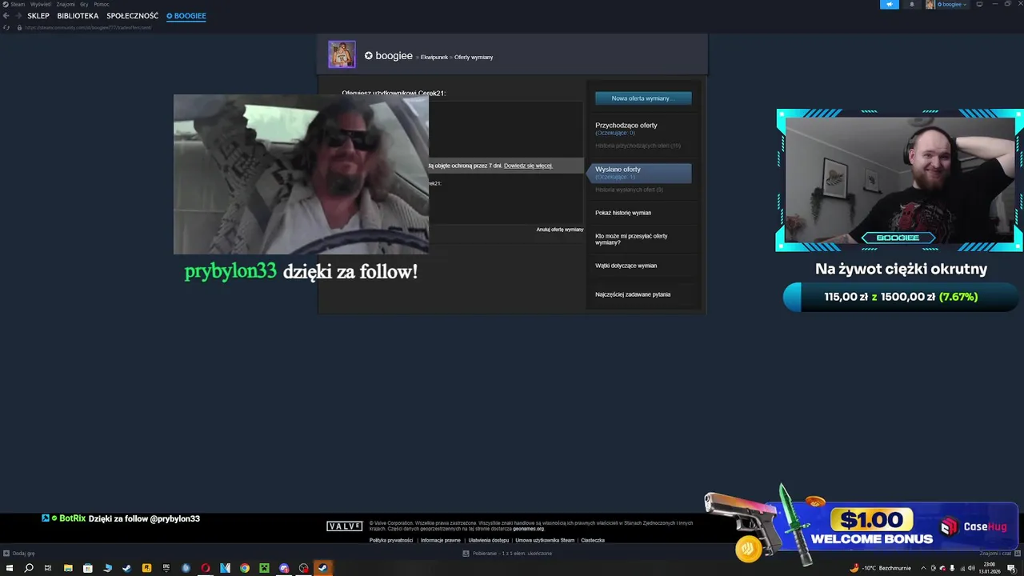Open Rockstar Games Launcher taskbar icon
Image resolution: width=1024 pixels, height=576 pixels.
pyautogui.click(x=146, y=568)
